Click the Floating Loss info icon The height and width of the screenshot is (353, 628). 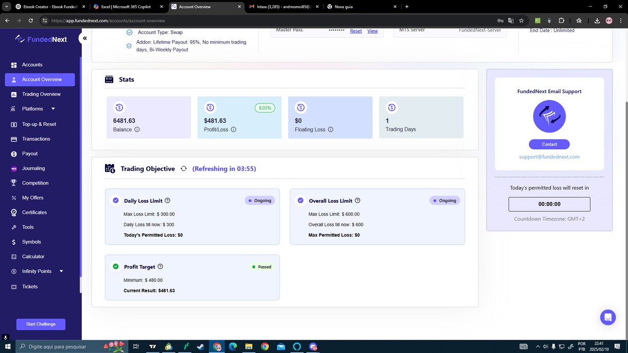pos(330,130)
